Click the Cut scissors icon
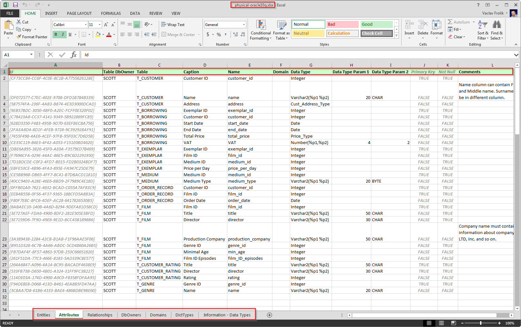Screen dimensions: 521x327 [x=19, y=22]
